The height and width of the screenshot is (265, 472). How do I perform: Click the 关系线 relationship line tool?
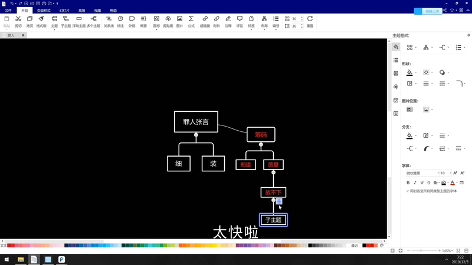point(109,22)
